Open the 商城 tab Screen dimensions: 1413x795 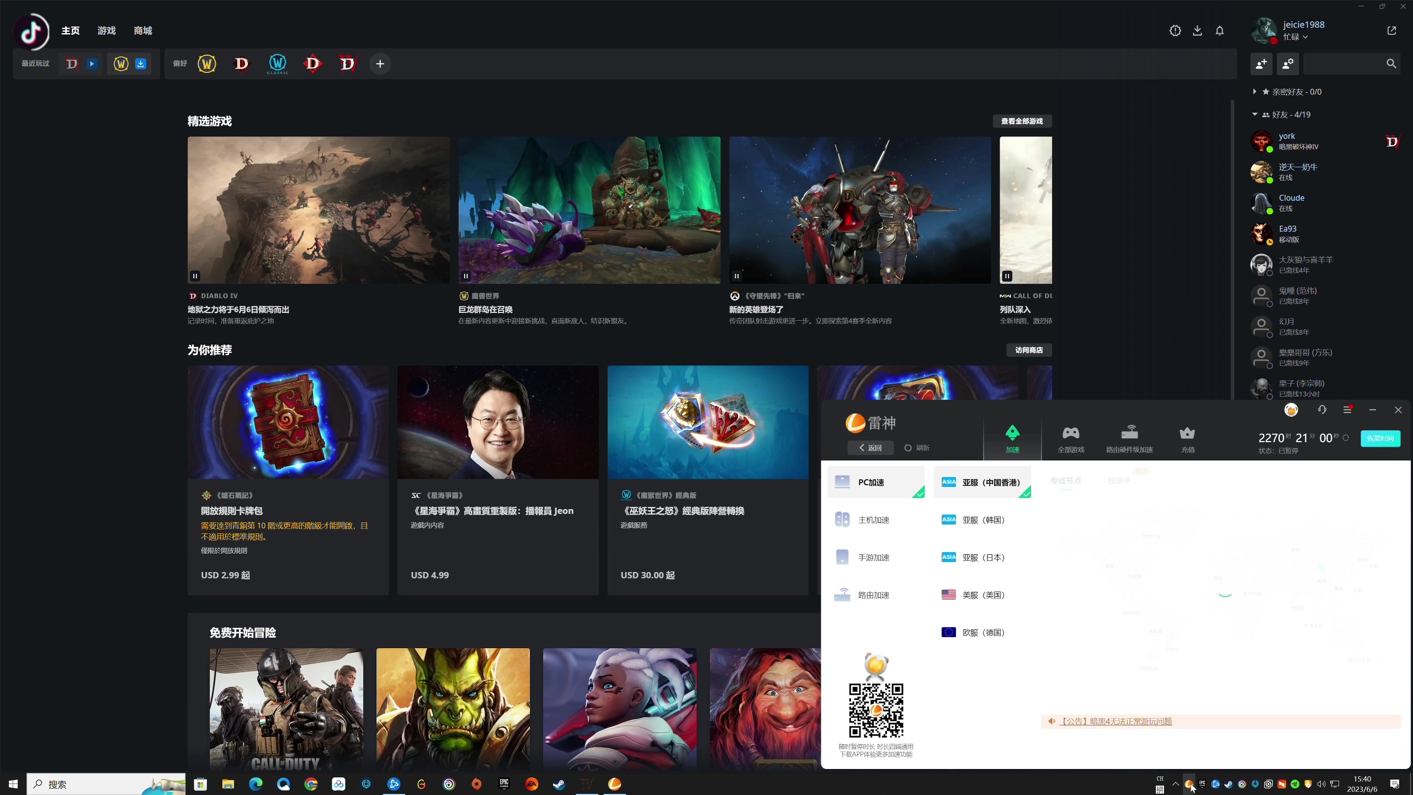(143, 31)
